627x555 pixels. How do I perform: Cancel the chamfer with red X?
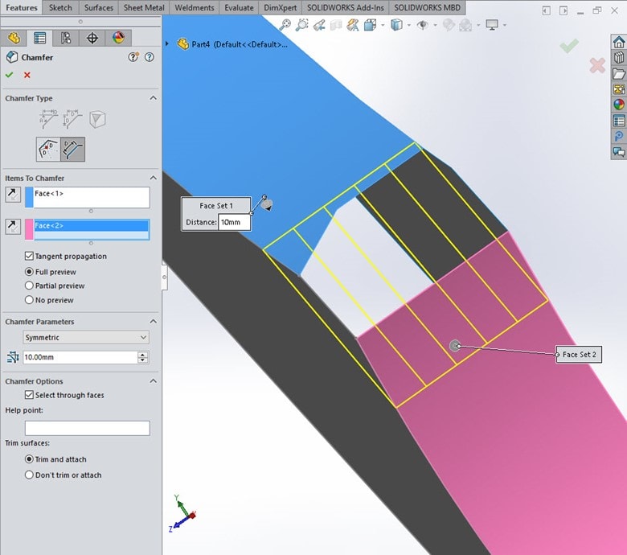27,75
